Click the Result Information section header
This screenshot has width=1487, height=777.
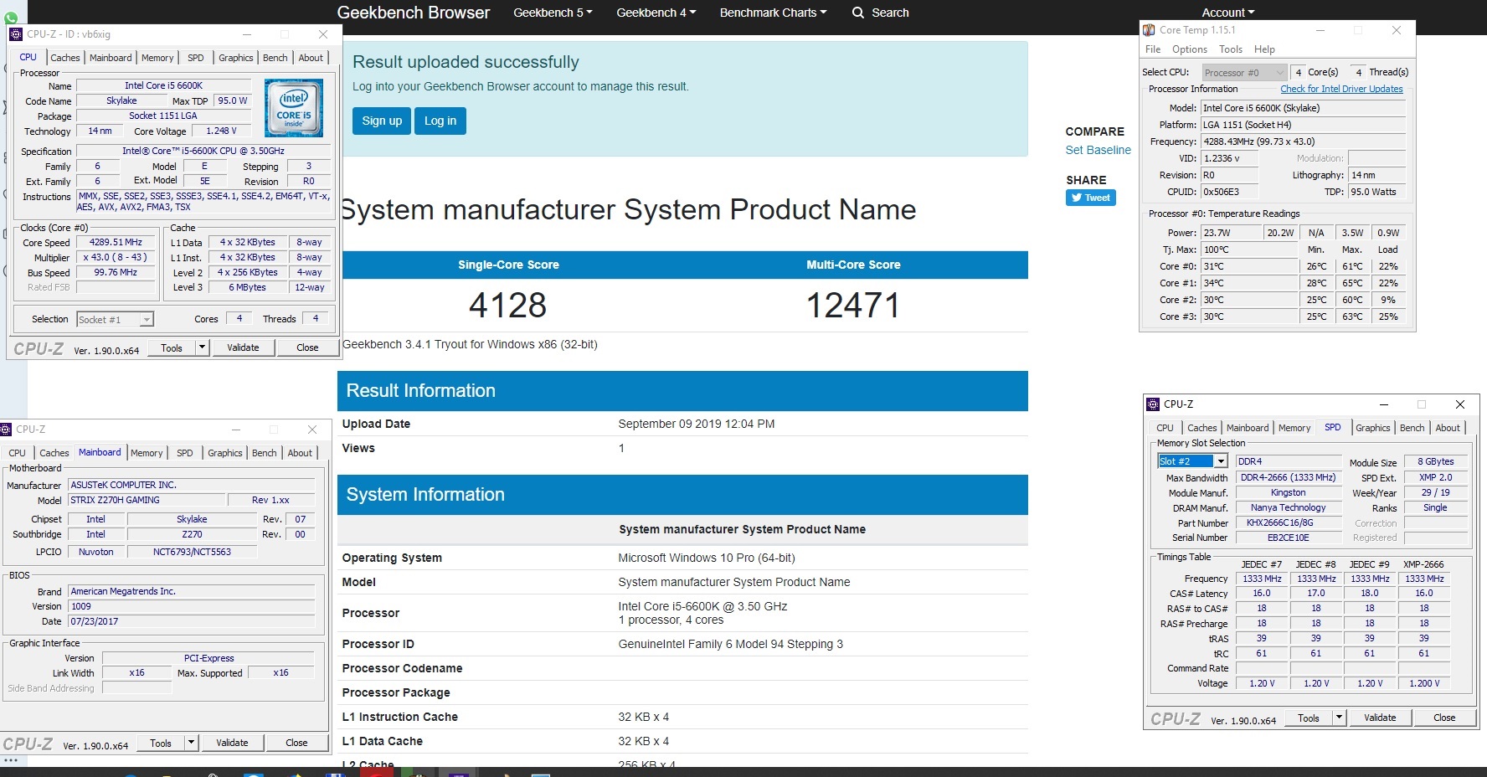(x=682, y=391)
